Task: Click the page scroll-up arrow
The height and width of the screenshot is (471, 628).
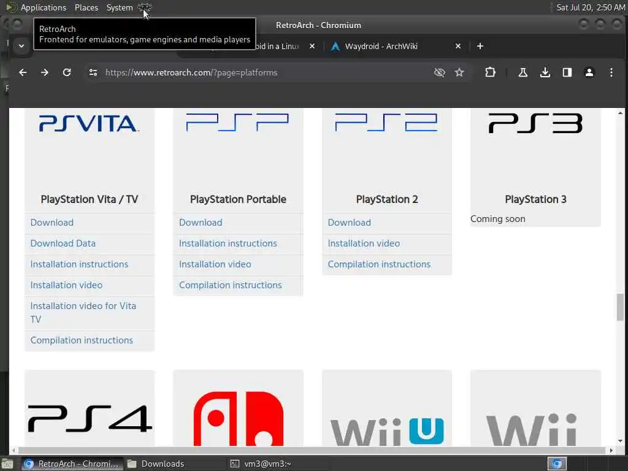Action: (620, 113)
